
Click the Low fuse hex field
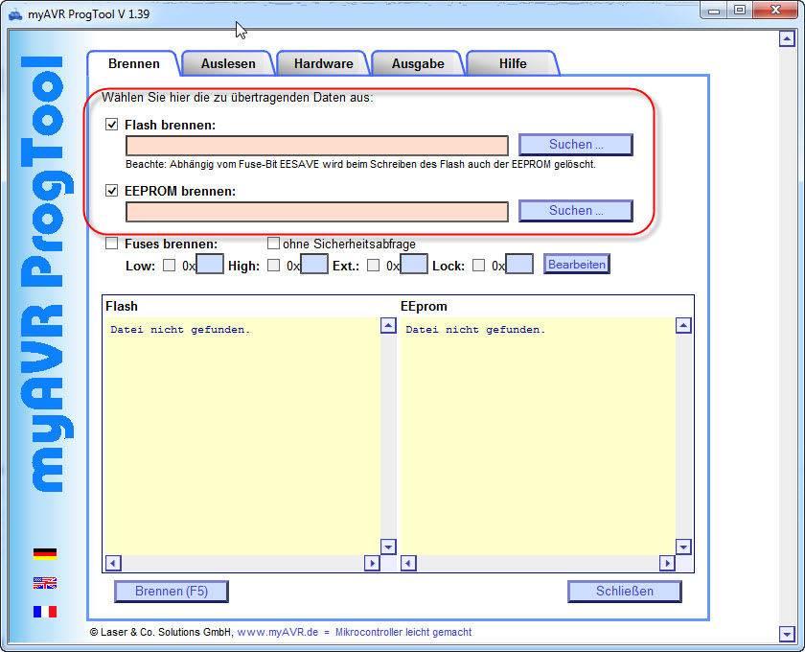click(x=210, y=264)
